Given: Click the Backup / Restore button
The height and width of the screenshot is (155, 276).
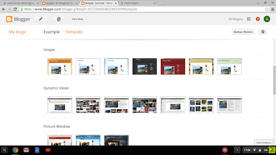Looking at the screenshot, I should [243, 32].
